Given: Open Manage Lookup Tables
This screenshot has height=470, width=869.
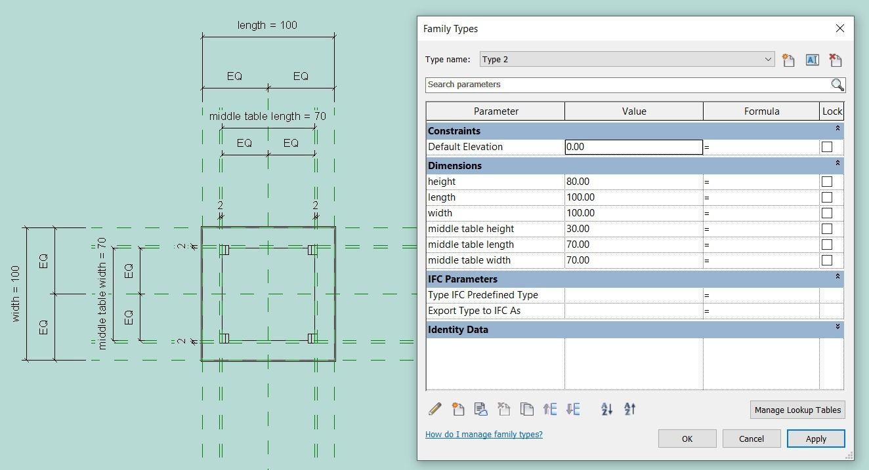Looking at the screenshot, I should [797, 410].
